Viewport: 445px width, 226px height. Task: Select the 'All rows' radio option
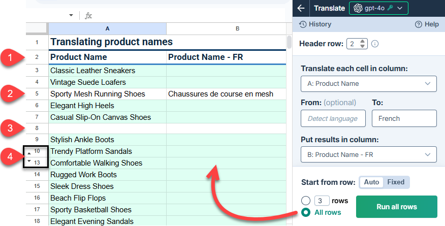coord(306,212)
